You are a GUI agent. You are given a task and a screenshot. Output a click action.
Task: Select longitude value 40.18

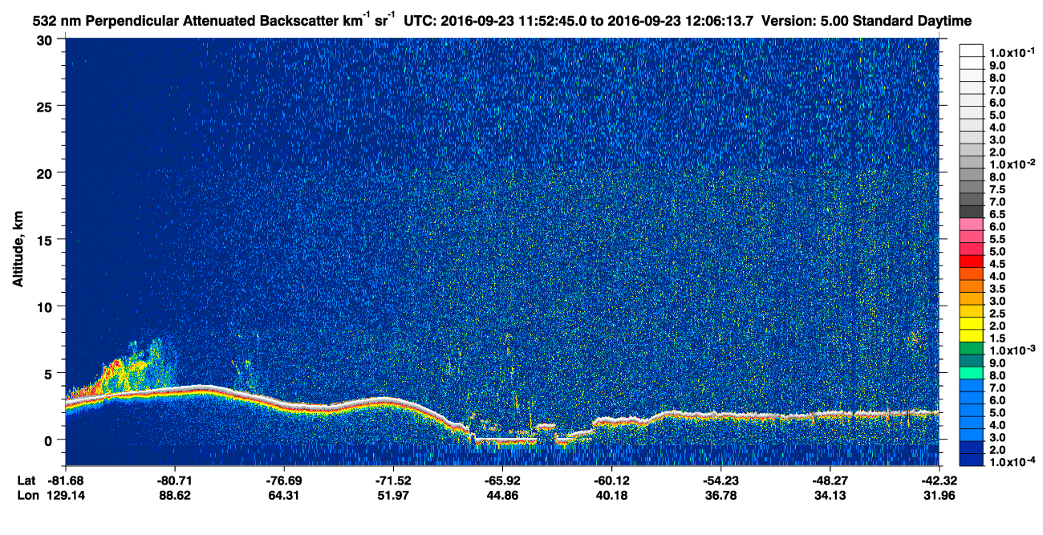(611, 495)
